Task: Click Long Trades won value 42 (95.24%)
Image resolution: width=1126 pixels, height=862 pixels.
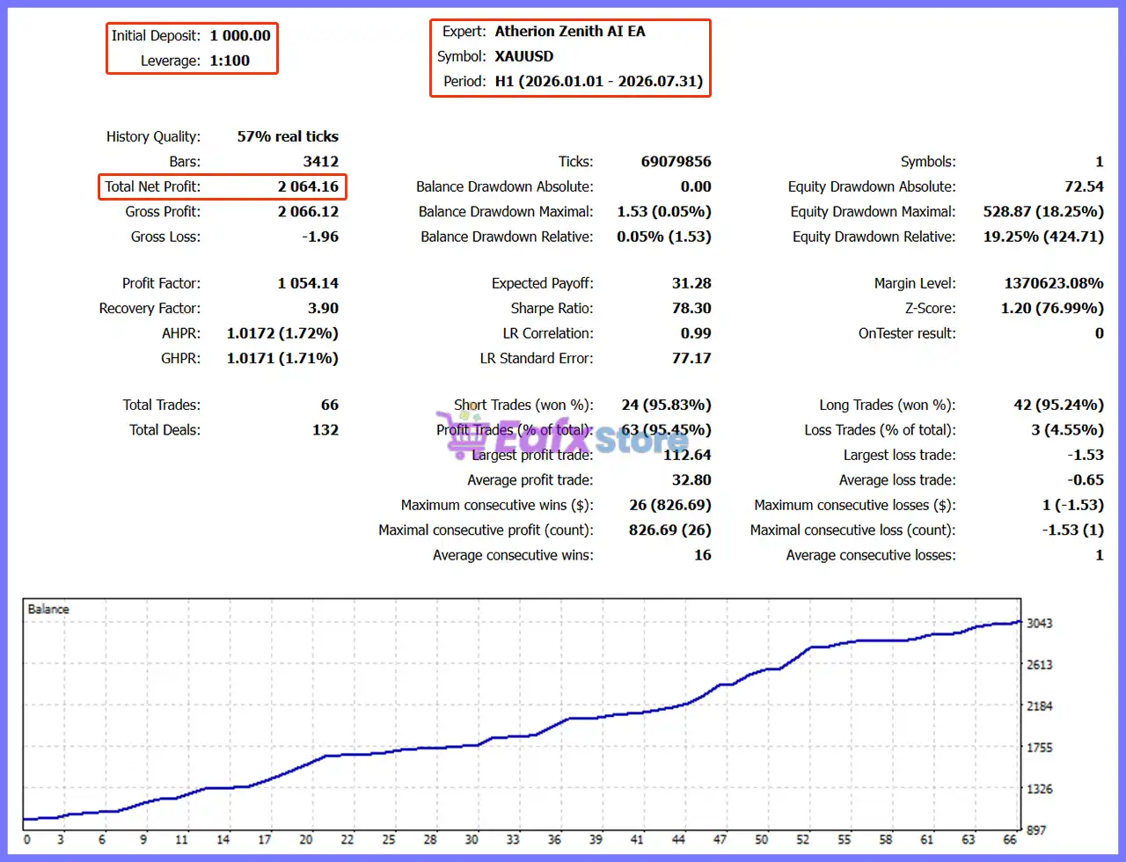Action: click(1059, 405)
